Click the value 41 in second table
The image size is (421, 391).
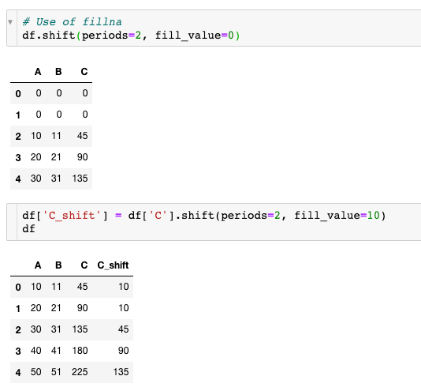tap(56, 351)
